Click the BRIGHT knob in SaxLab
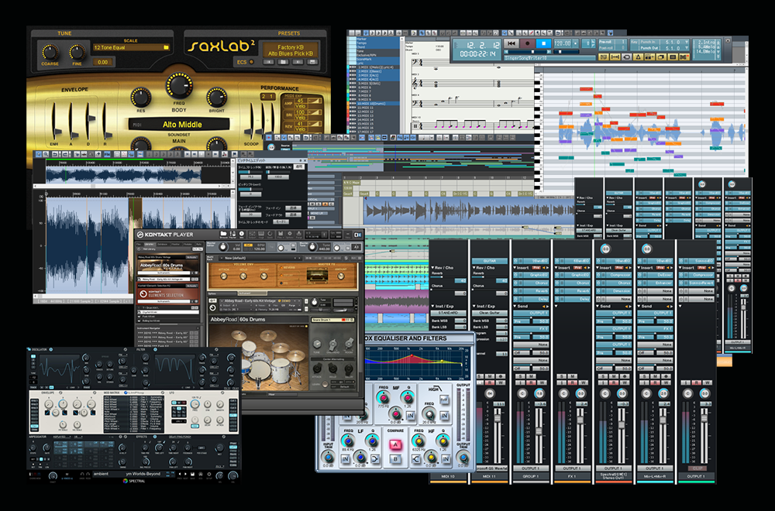775x511 pixels. (216, 98)
